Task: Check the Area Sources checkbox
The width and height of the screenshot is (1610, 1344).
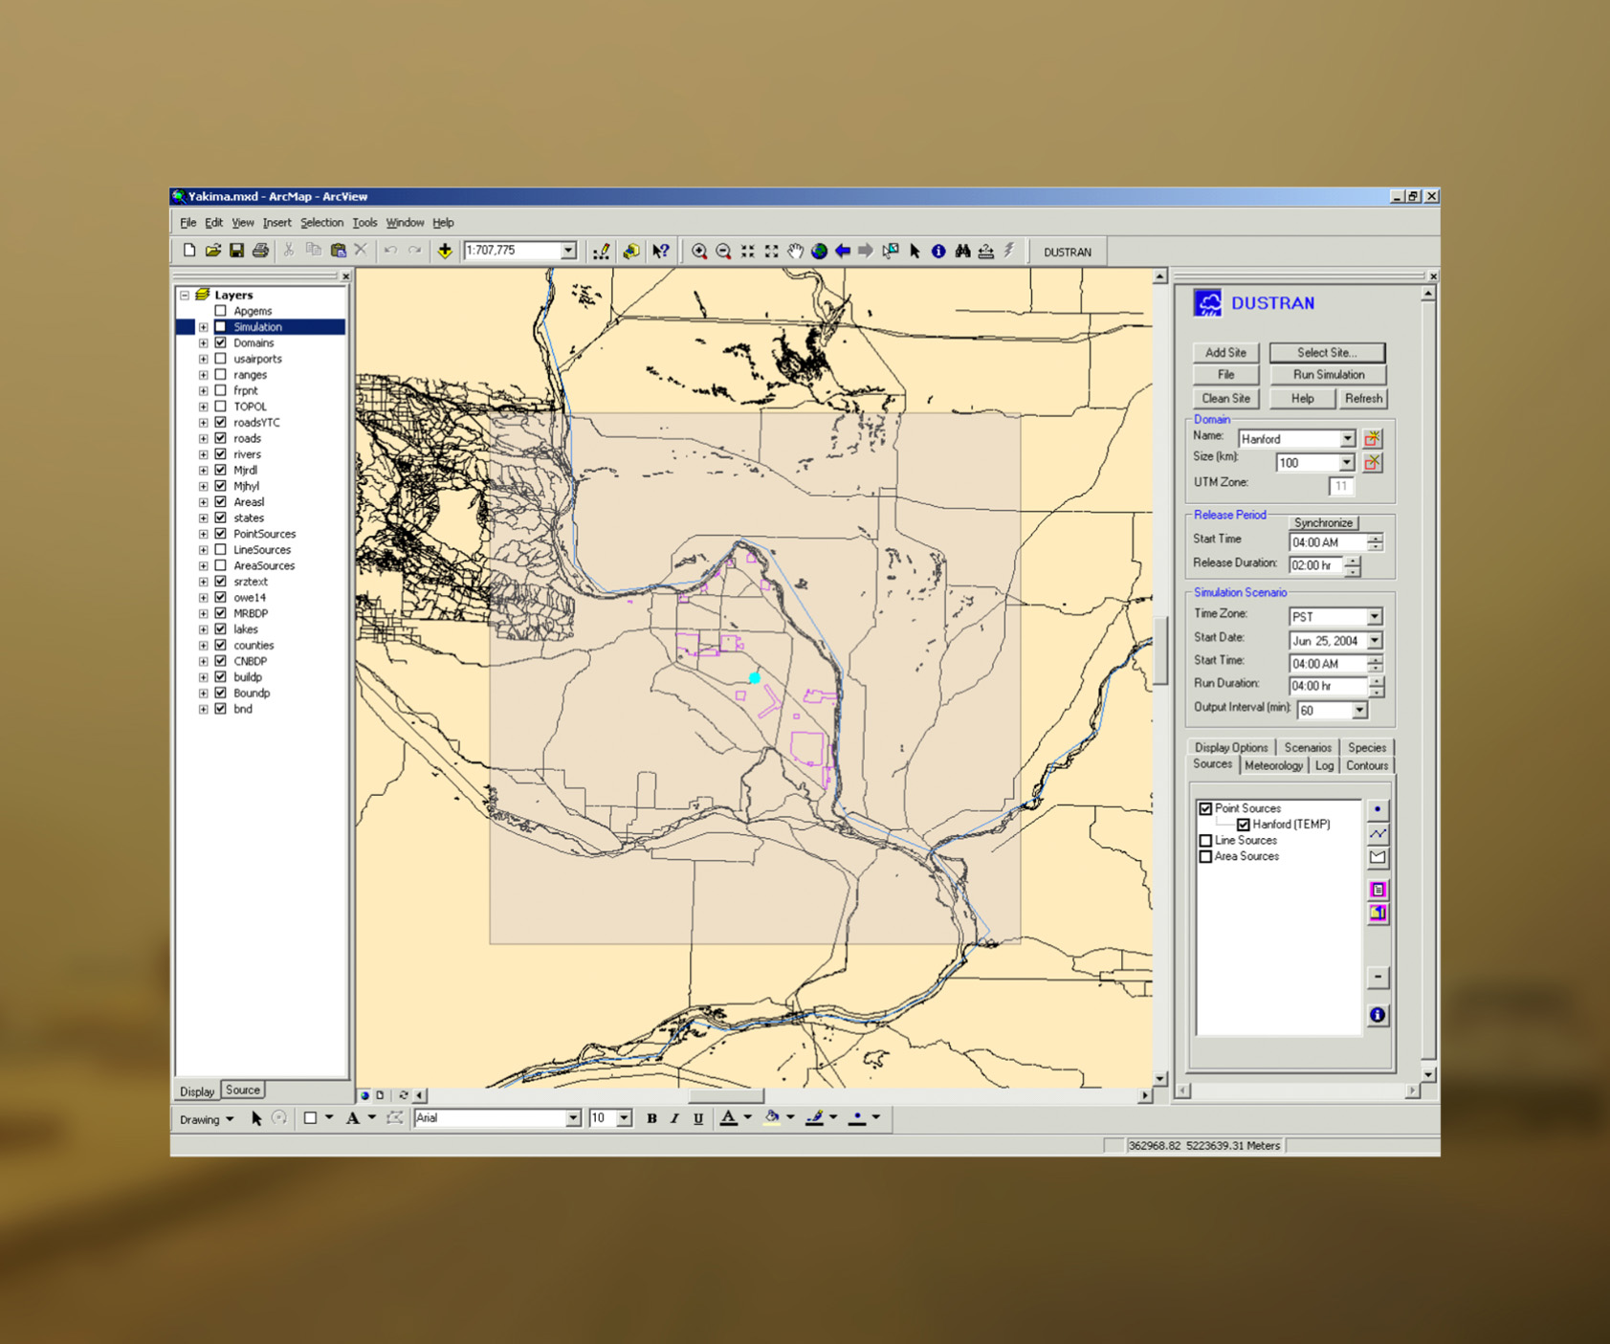Action: [1205, 857]
